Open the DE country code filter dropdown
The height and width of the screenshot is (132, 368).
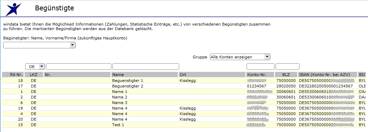click(x=35, y=67)
